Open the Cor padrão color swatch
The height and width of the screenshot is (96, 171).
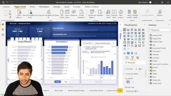128,82
